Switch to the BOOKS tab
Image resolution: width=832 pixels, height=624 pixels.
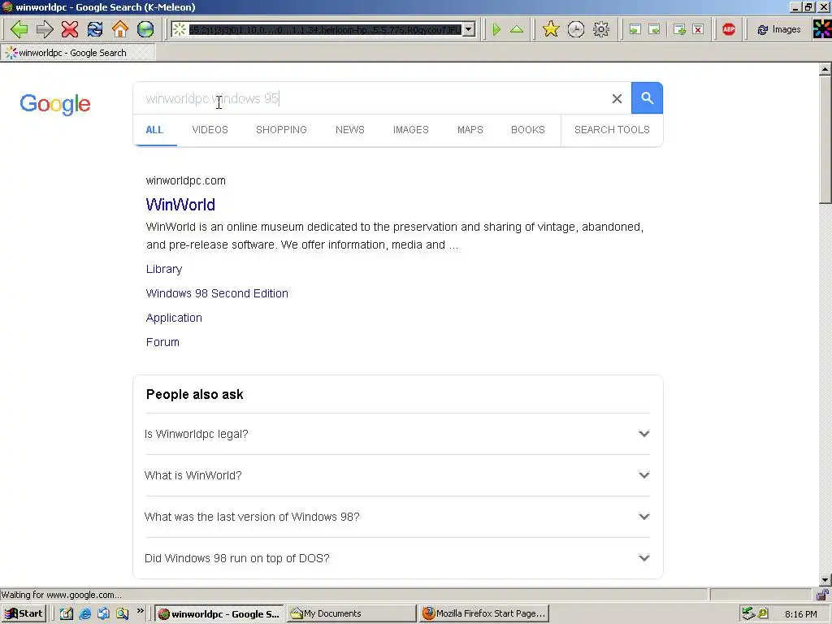point(528,130)
